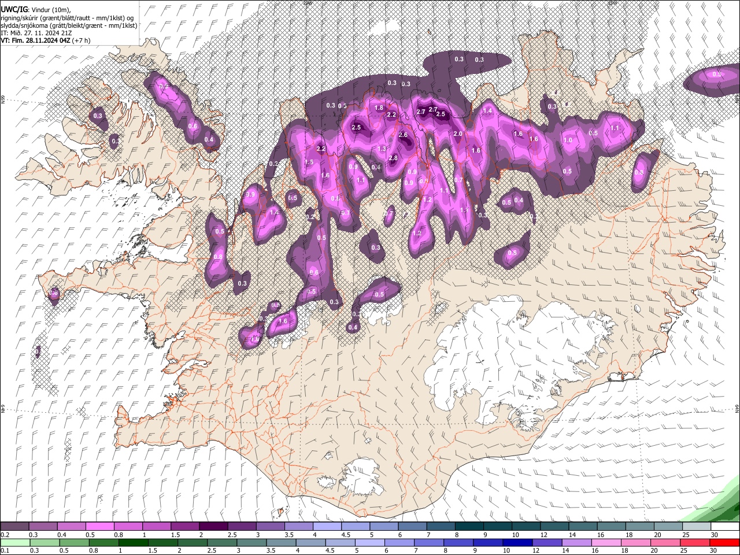Click the 'rigning/skúrir (grænt/blátt/rautt - mm/1klst) og' line
Viewport: 740px width, 555px height.
click(x=67, y=18)
